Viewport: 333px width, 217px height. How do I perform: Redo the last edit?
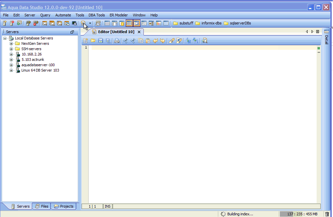(x=163, y=40)
